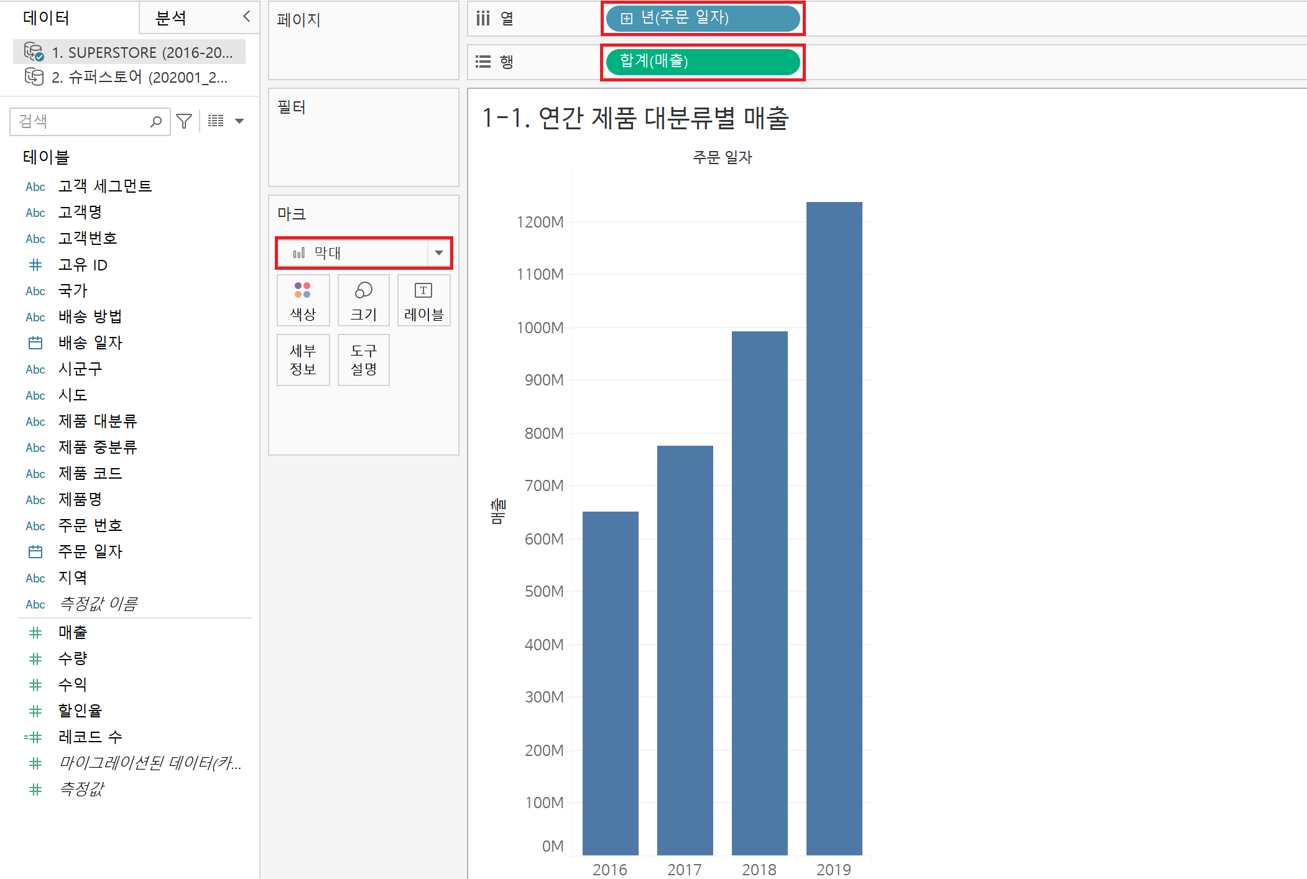
Task: Switch to the 데이터 tab
Action: coord(47,18)
